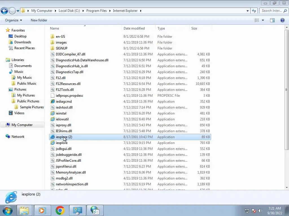Select the SIGNUP folder icon
The height and width of the screenshot is (216, 289).
point(52,48)
